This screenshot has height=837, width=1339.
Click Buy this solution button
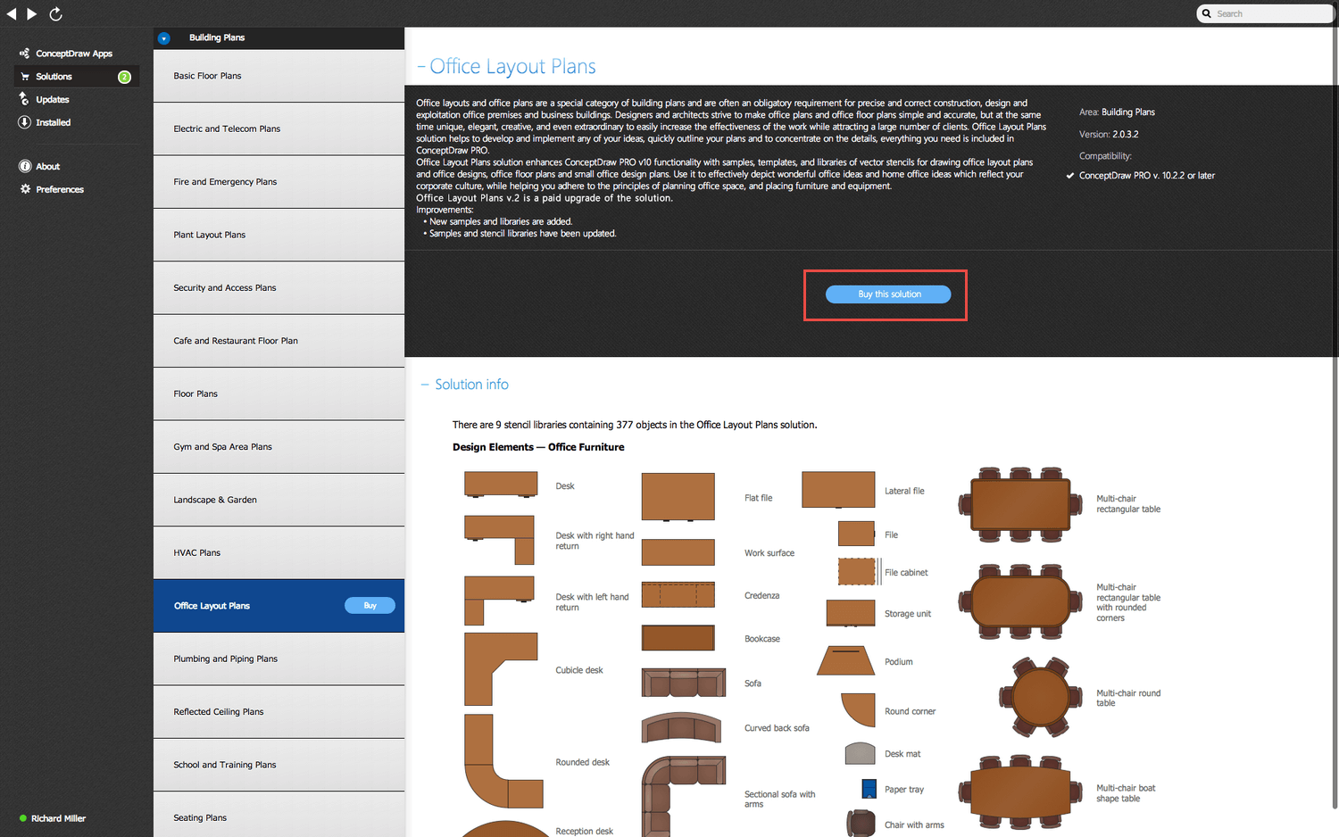pos(888,294)
